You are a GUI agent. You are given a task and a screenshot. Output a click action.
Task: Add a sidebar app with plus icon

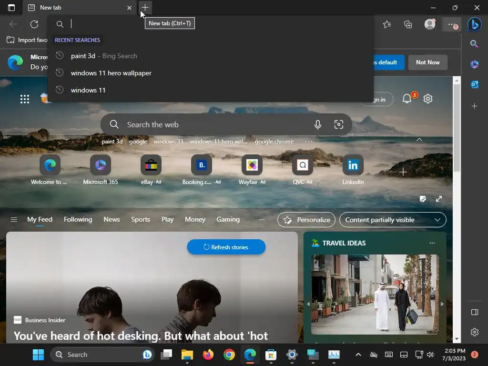pos(474,106)
